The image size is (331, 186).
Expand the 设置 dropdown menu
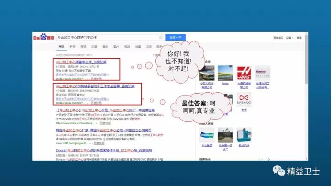(290, 38)
